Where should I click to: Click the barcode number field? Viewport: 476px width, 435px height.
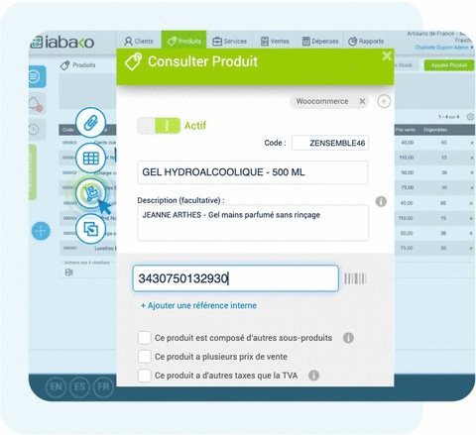[236, 278]
